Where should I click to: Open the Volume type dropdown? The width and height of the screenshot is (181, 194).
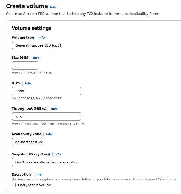[x=96, y=45]
